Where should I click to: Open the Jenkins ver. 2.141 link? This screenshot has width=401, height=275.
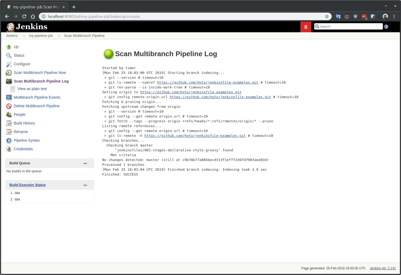[383, 268]
